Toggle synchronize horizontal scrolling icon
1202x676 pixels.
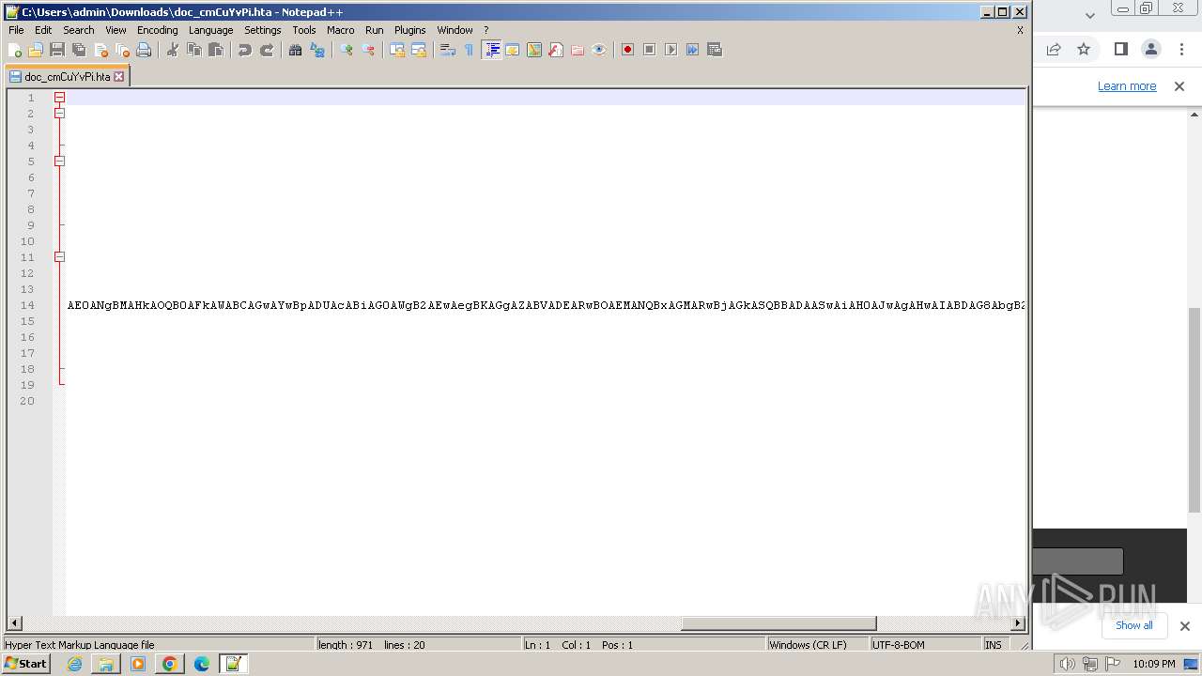(x=419, y=50)
